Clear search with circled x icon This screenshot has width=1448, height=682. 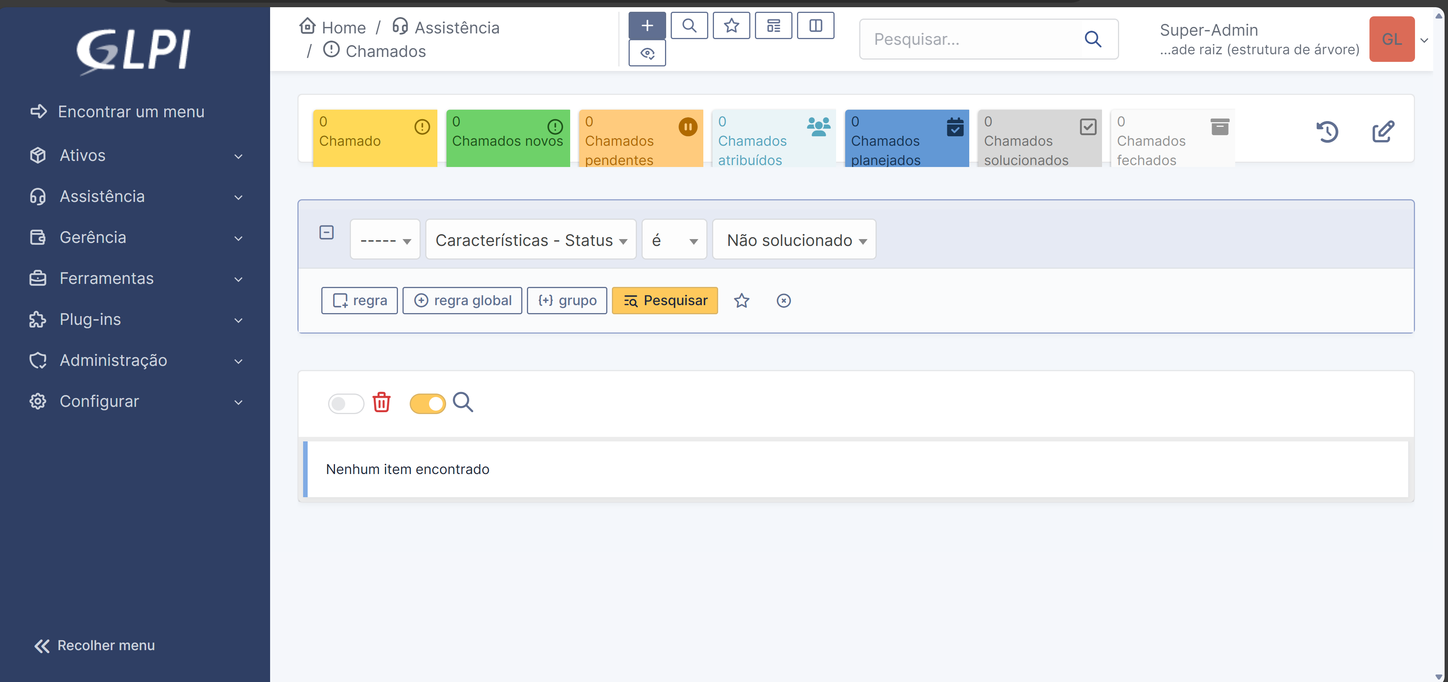pyautogui.click(x=784, y=301)
